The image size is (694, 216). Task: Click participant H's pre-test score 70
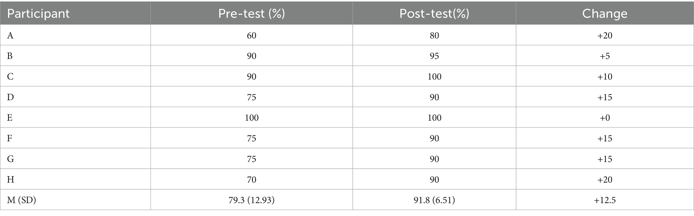point(251,179)
